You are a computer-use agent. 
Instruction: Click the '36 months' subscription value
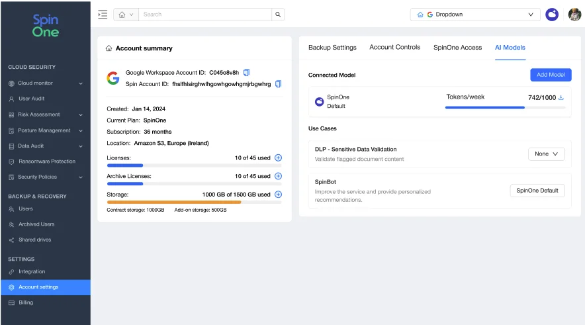click(157, 132)
